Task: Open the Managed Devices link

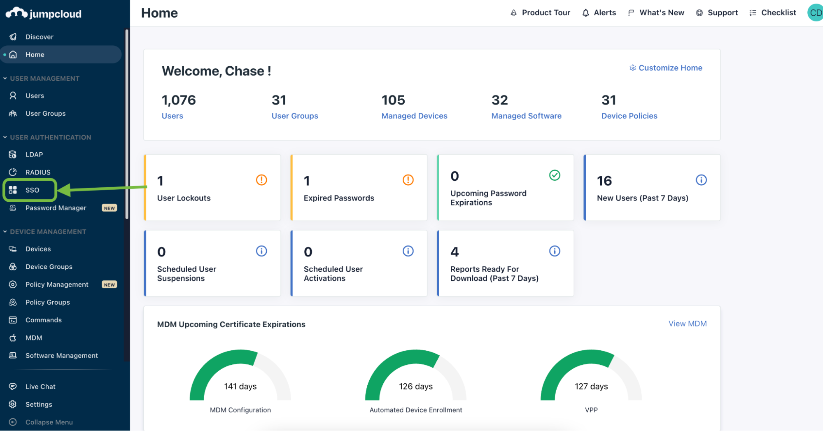Action: [414, 116]
